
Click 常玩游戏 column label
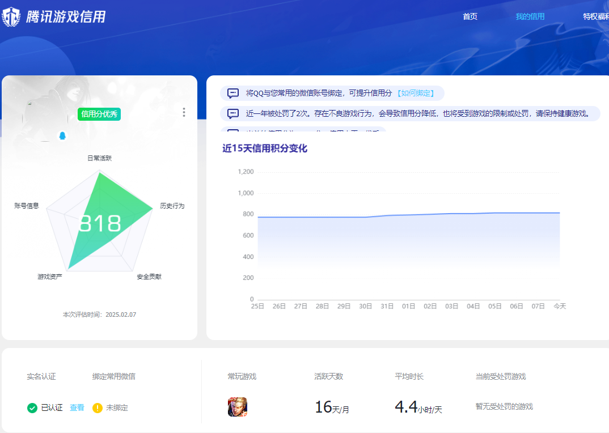242,376
